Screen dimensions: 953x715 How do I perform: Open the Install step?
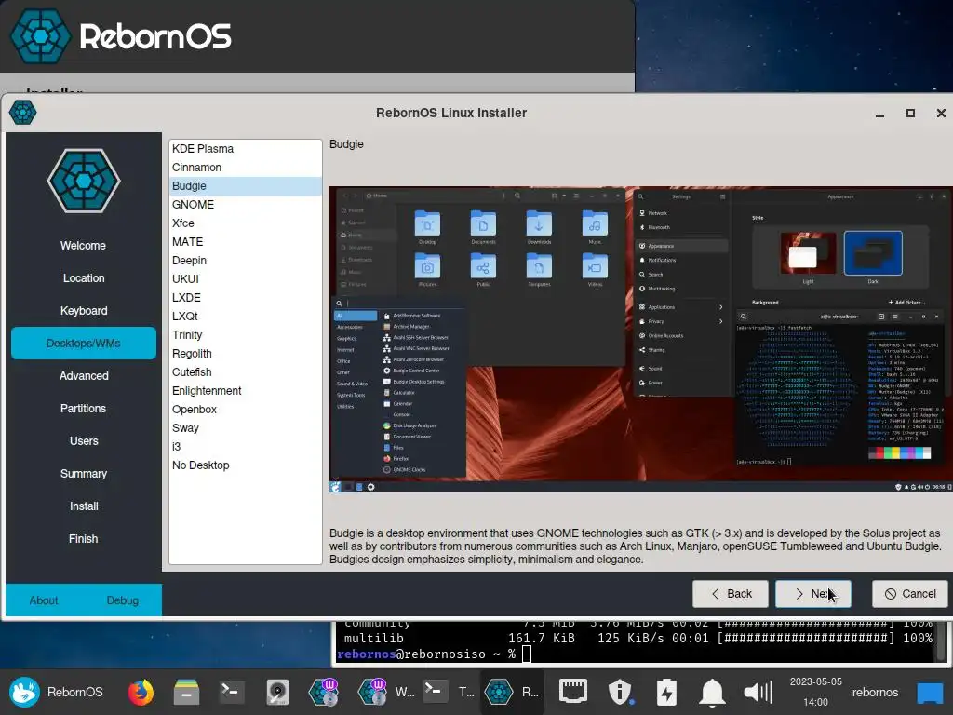coord(83,506)
